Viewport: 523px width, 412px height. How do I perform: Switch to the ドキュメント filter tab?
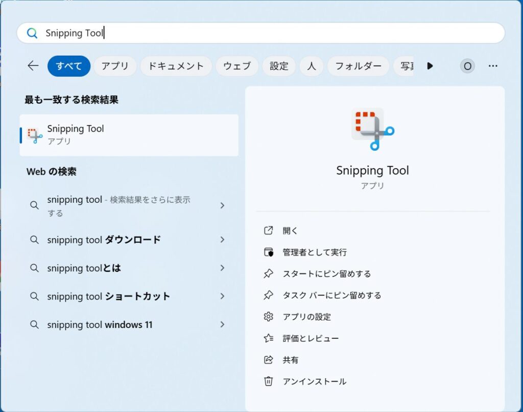(176, 65)
